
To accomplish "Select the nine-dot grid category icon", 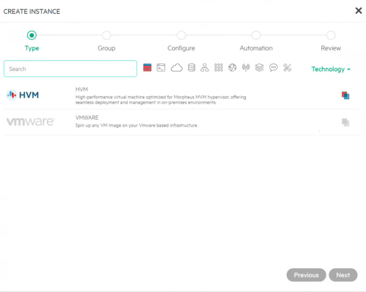I will [x=218, y=68].
